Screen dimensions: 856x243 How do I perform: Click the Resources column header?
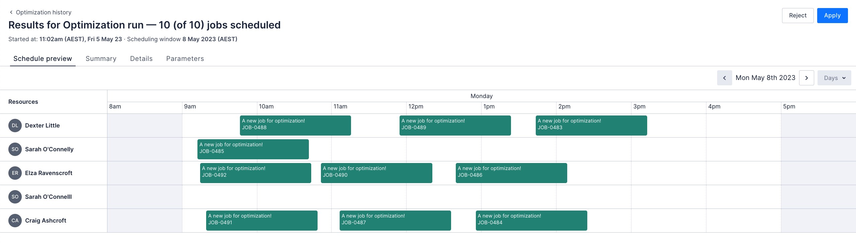23,102
